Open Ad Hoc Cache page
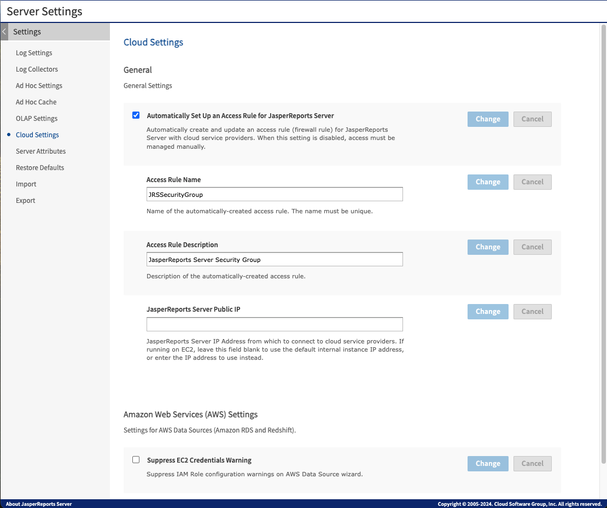 [x=36, y=102]
